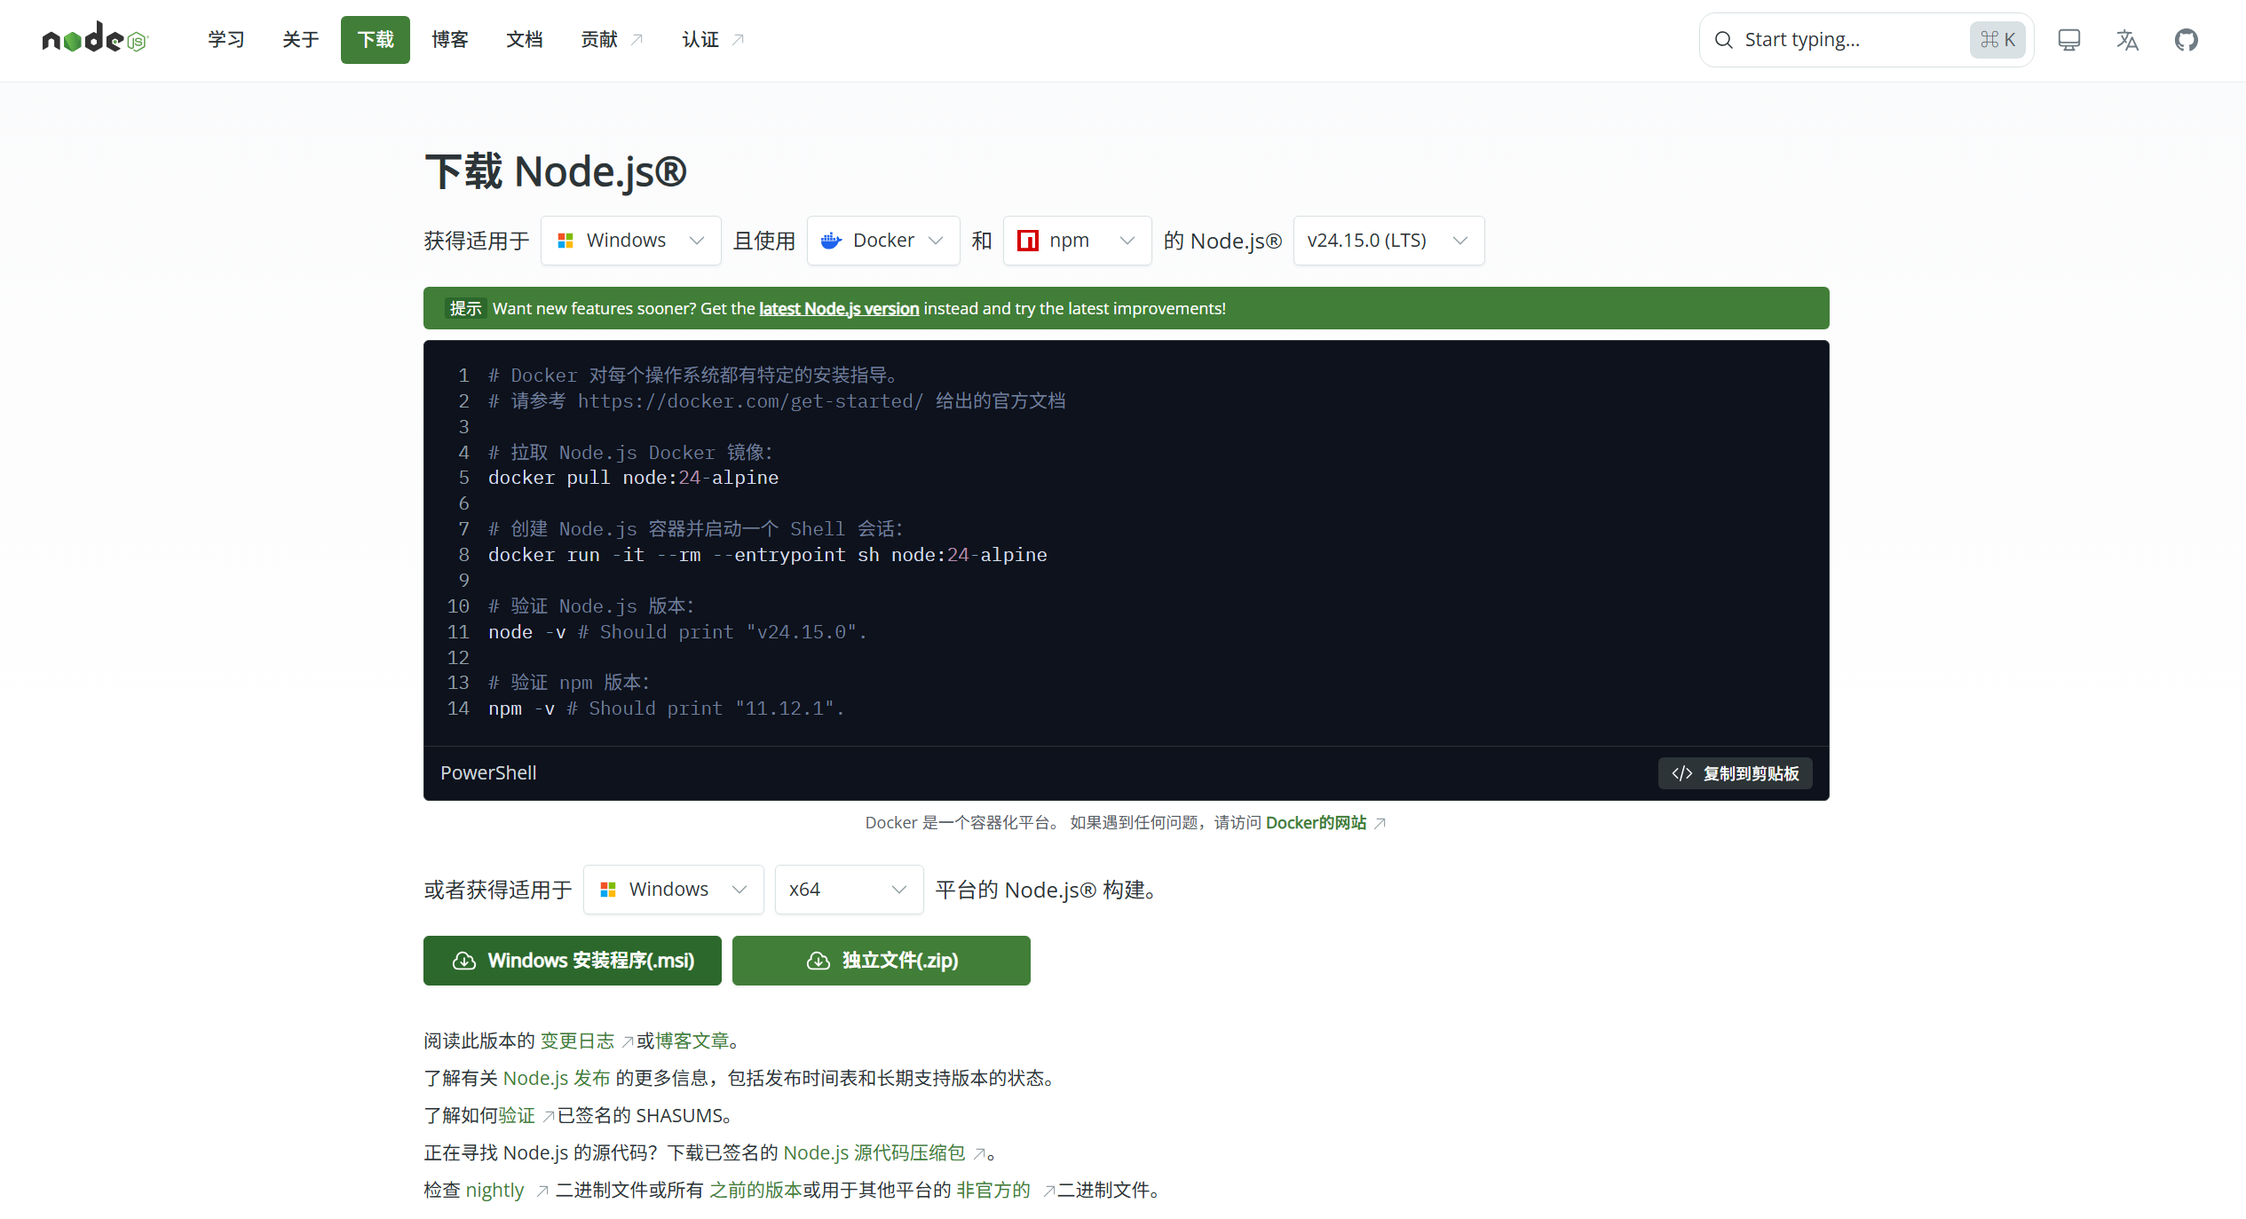This screenshot has height=1219, width=2246.
Task: Click the cloud download icon on the msi button
Action: 463,961
